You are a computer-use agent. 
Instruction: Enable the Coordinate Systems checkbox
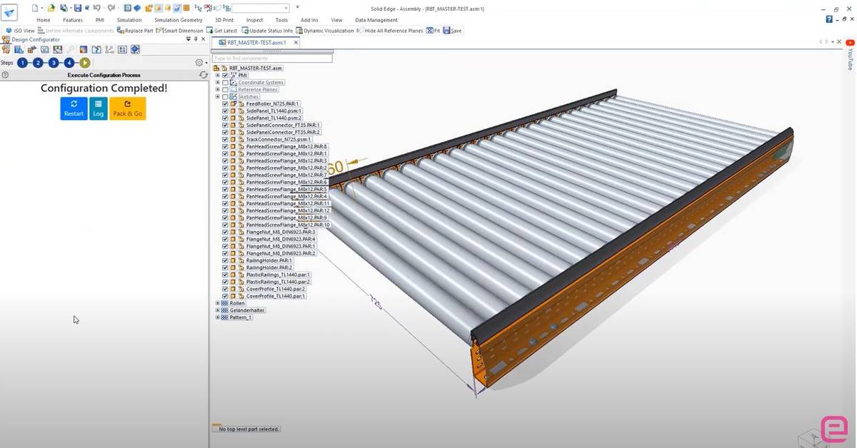pos(225,82)
